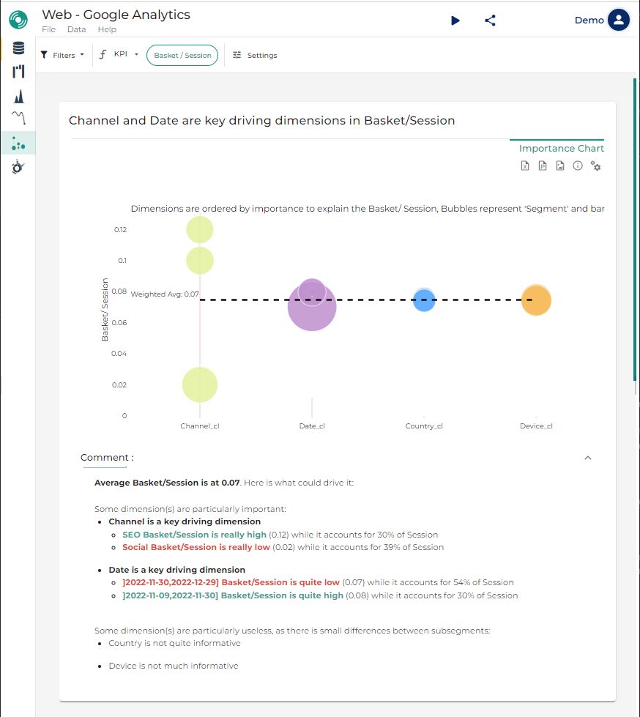Click 'Social Basket/Session is really low' text

click(196, 547)
